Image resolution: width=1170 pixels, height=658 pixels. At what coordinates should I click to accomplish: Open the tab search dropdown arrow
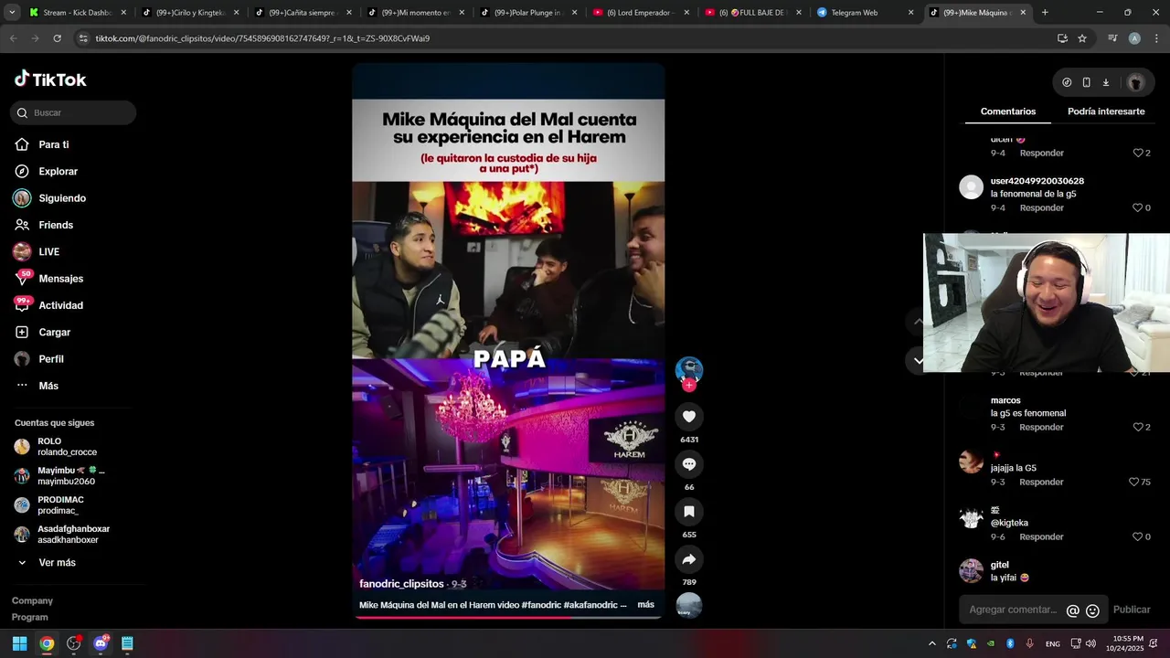(11, 13)
